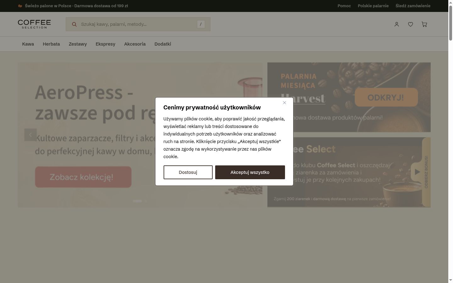This screenshot has height=283, width=453.
Task: Click previous slide arrow on AeroPress banner
Action: click(x=31, y=135)
